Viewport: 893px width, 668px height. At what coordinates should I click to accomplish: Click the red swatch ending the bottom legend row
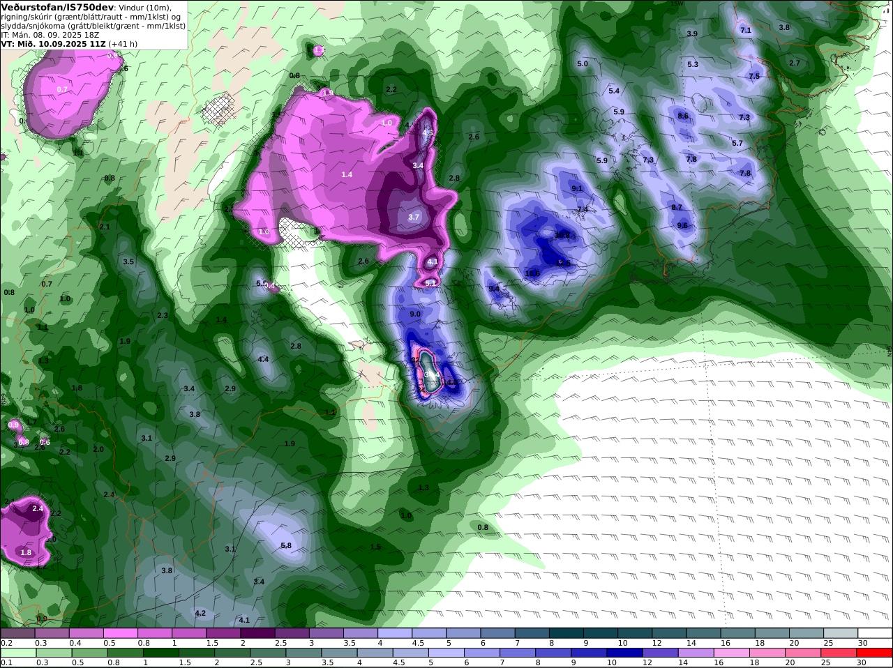tap(875, 653)
